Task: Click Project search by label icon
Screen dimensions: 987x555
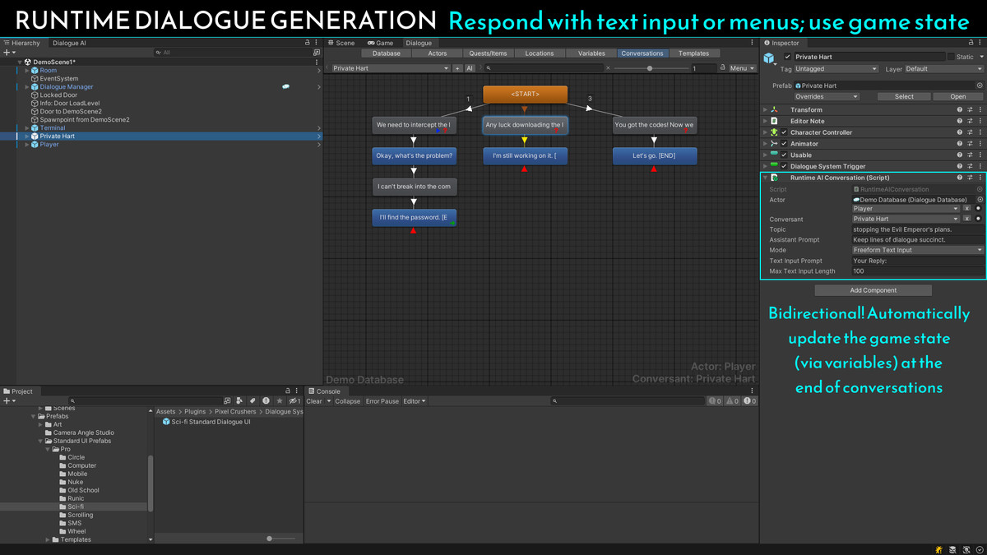Action: pos(253,401)
